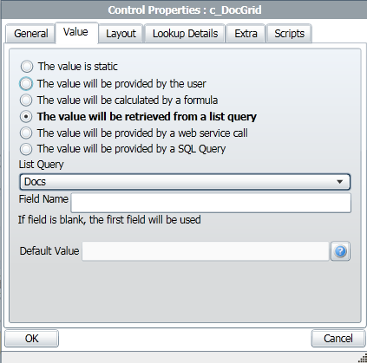Go to the Lookup Details tab
367x363 pixels.
click(x=185, y=34)
